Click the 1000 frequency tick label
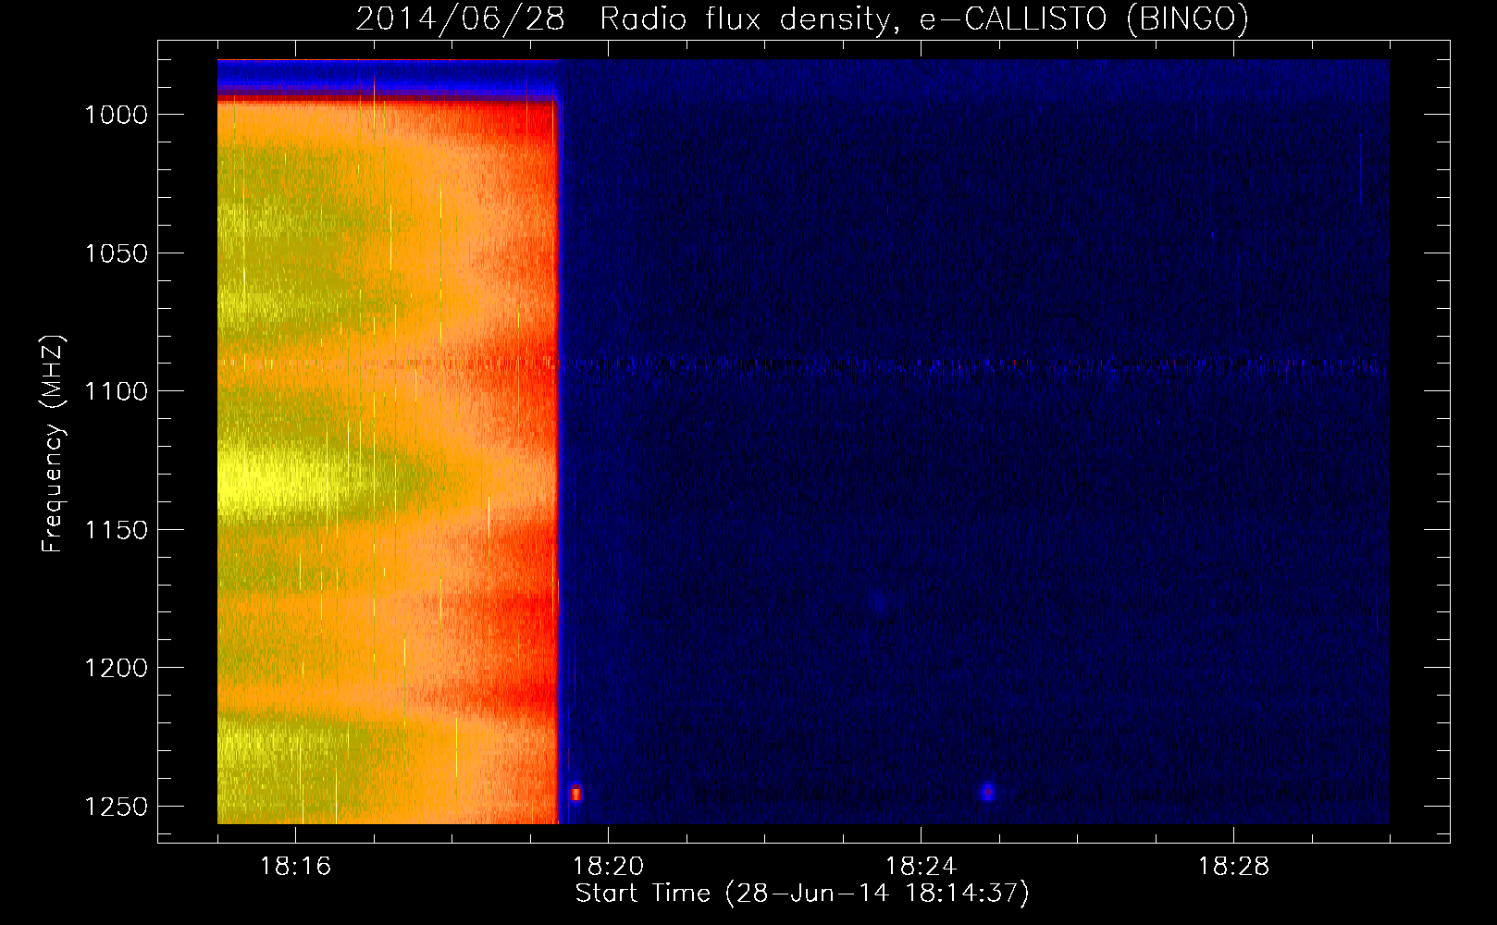 pyautogui.click(x=117, y=115)
